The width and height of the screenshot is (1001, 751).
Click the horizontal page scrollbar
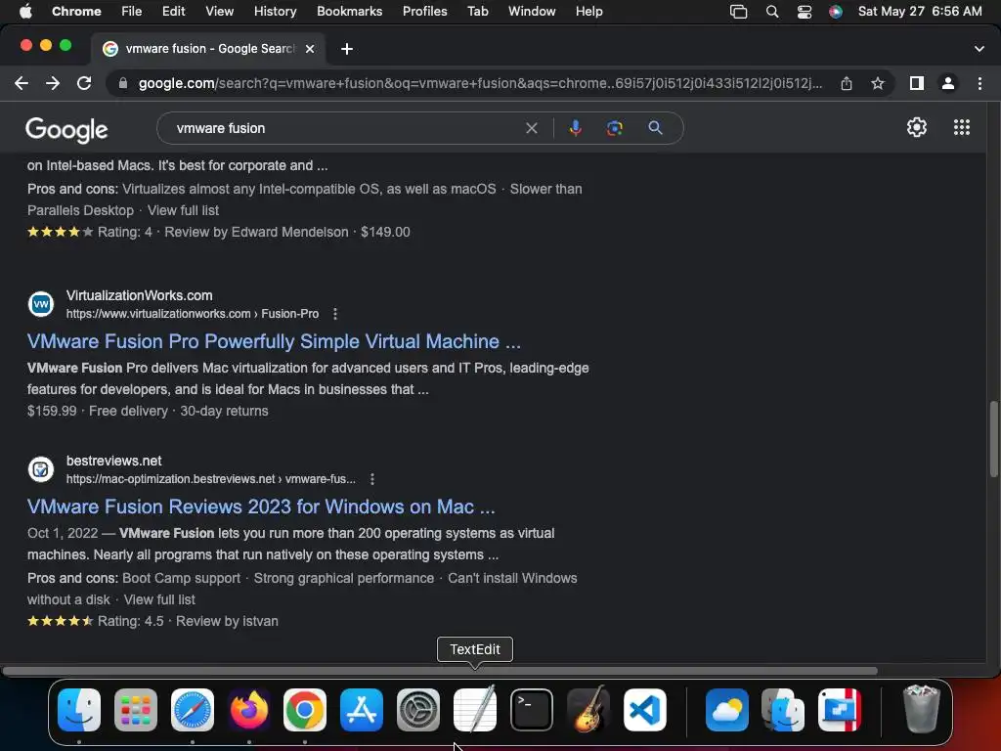[x=440, y=671]
